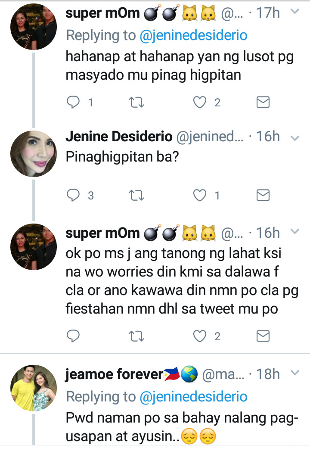Retweet the 'hahanap at hahanap' tweet

coord(136,102)
